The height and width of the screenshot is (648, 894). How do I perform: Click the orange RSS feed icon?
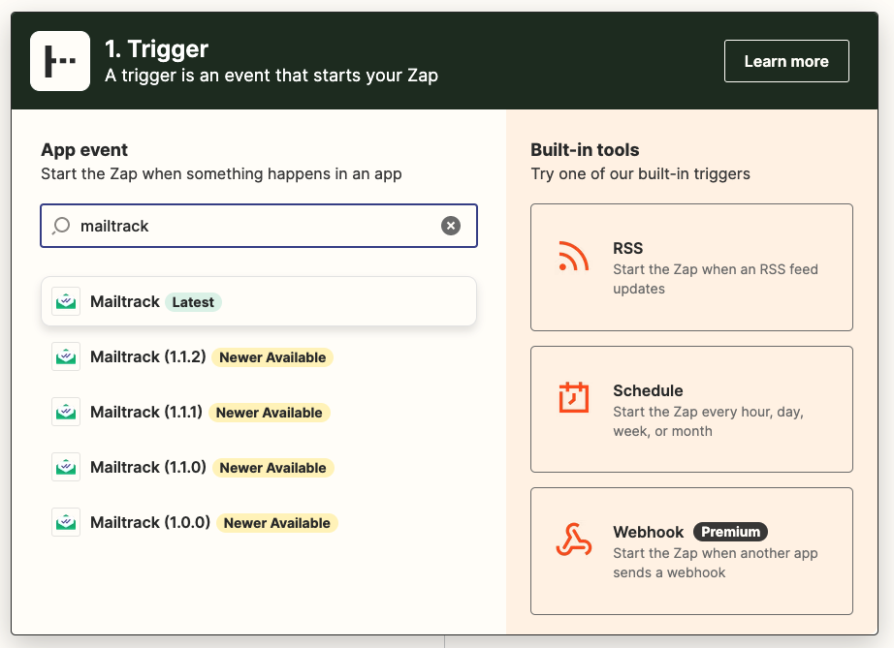coord(574,258)
